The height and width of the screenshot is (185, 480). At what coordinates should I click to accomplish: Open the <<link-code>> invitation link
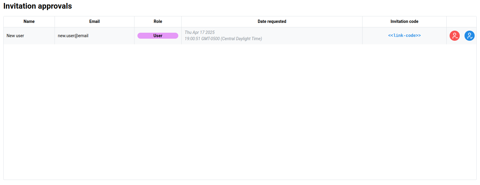(x=404, y=35)
